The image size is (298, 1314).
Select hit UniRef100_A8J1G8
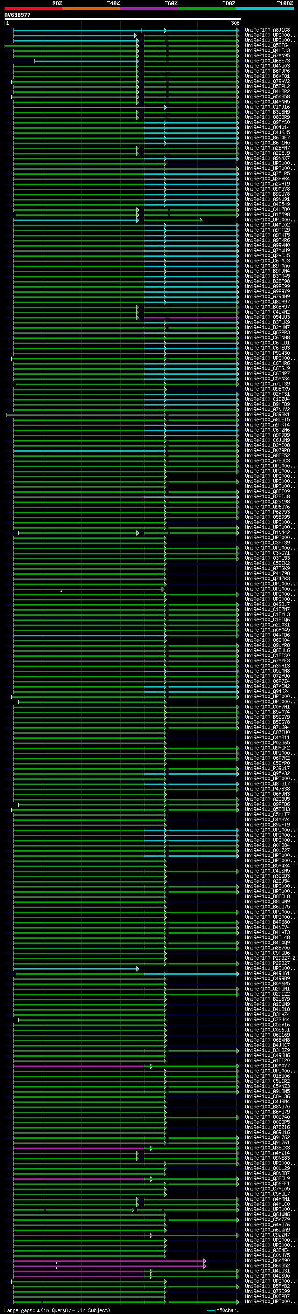[267, 30]
